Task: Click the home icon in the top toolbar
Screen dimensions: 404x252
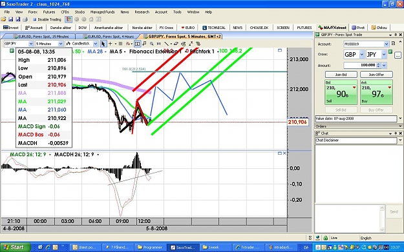Action: coord(91,19)
